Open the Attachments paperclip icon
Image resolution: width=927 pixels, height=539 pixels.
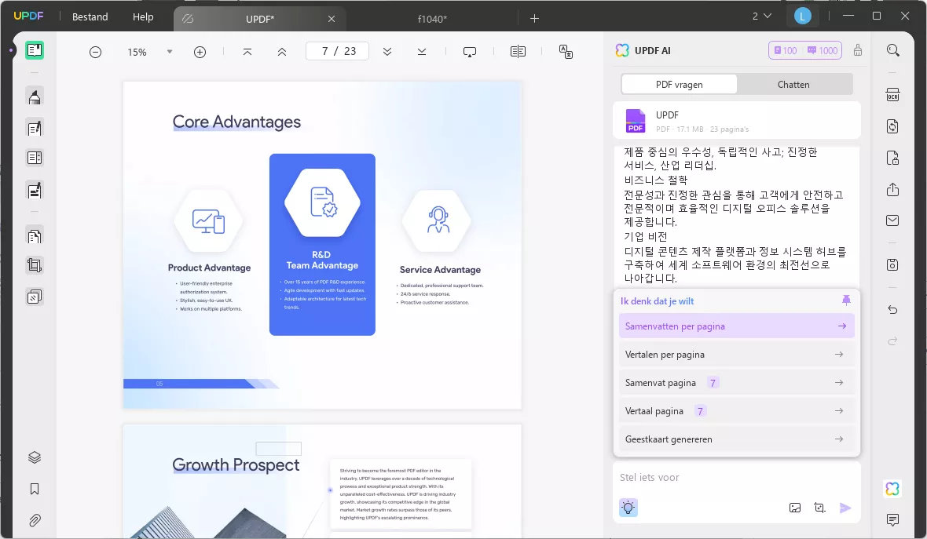point(35,520)
